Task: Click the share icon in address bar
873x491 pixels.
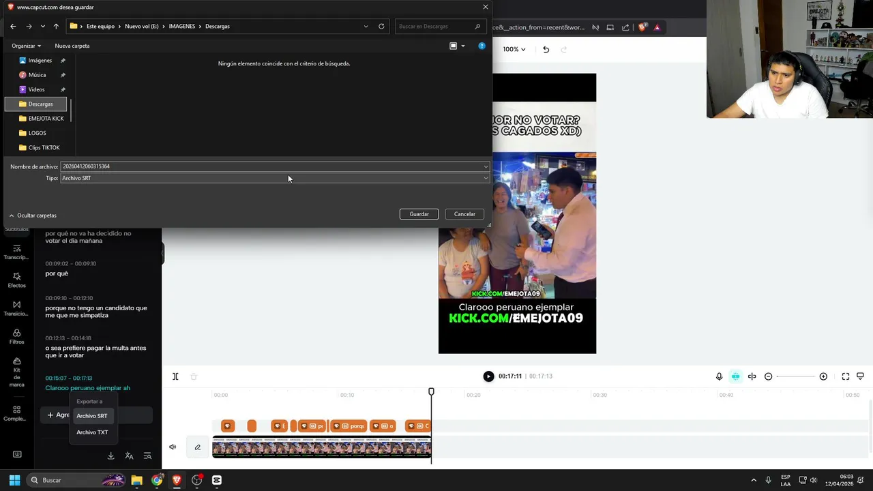Action: pos(625,27)
